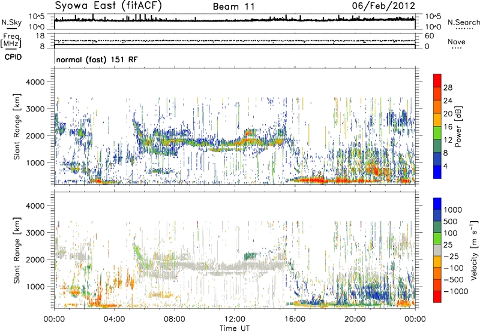
Task: Click the orange echo near 23:30 in velocity panel
Action: [x=406, y=303]
